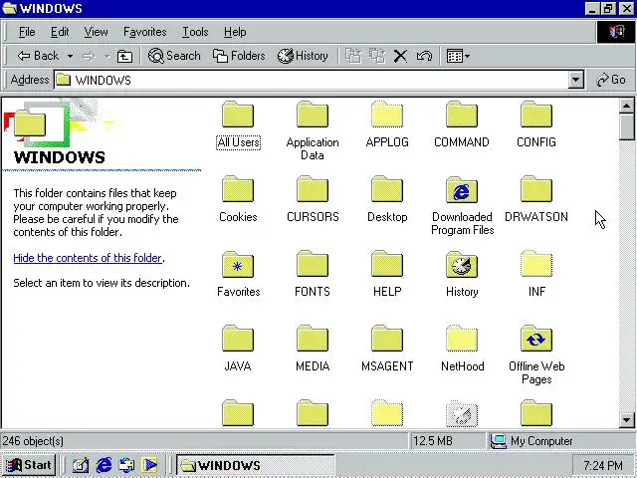Open the File menu
The width and height of the screenshot is (637, 478).
[27, 32]
